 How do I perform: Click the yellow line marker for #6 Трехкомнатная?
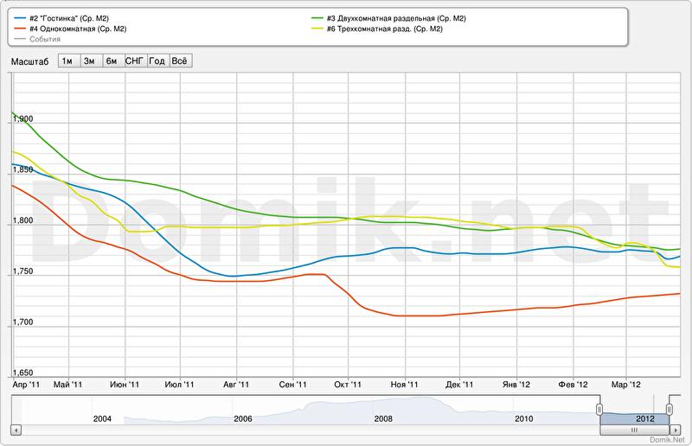pyautogui.click(x=317, y=29)
